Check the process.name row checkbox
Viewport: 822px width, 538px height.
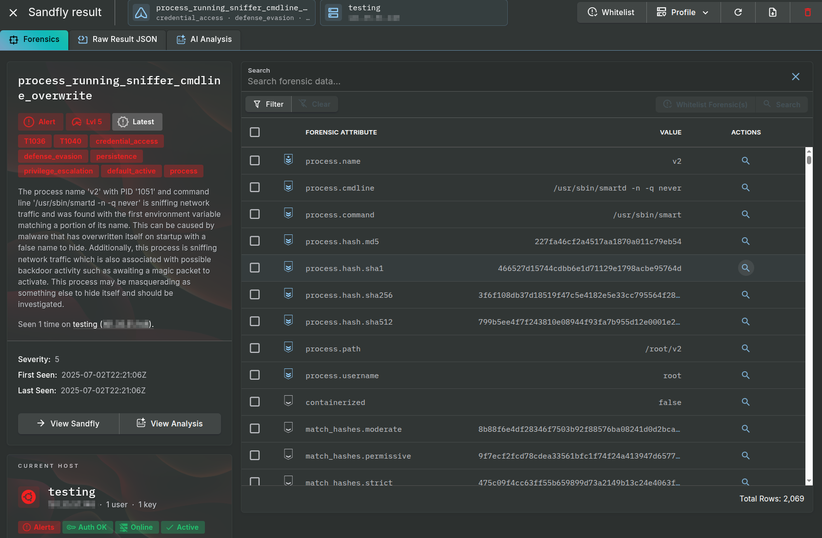pyautogui.click(x=255, y=161)
